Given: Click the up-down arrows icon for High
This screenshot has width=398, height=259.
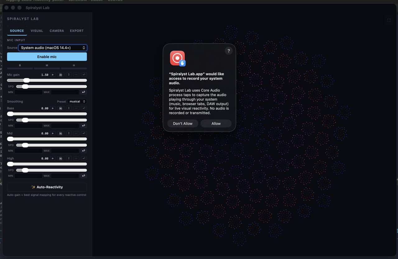Looking at the screenshot, I should [69, 159].
